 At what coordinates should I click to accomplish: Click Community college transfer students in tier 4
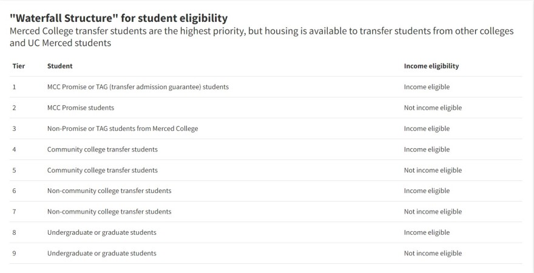[102, 150]
